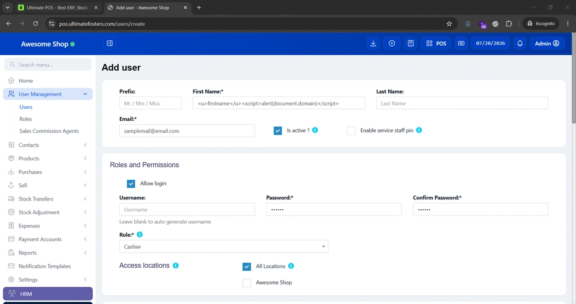Open a new browser tab

click(199, 7)
